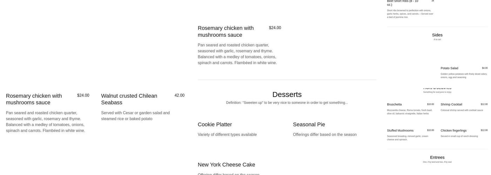Click the Desserts section heading
Image resolution: width=491 pixels, height=175 pixels.
287,94
